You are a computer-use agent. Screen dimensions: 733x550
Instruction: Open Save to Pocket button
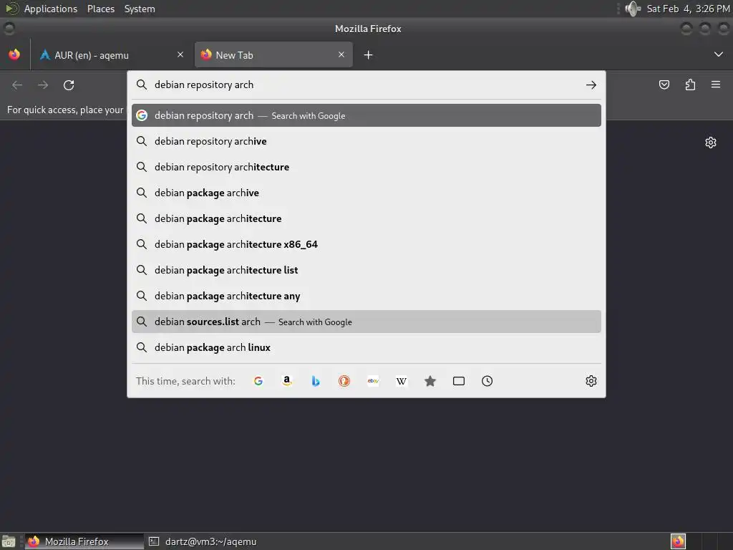(664, 85)
